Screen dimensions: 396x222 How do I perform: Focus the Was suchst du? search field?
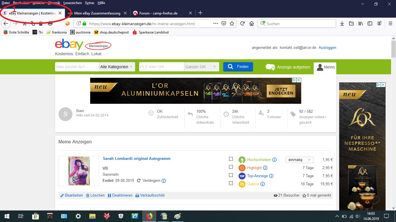point(77,67)
